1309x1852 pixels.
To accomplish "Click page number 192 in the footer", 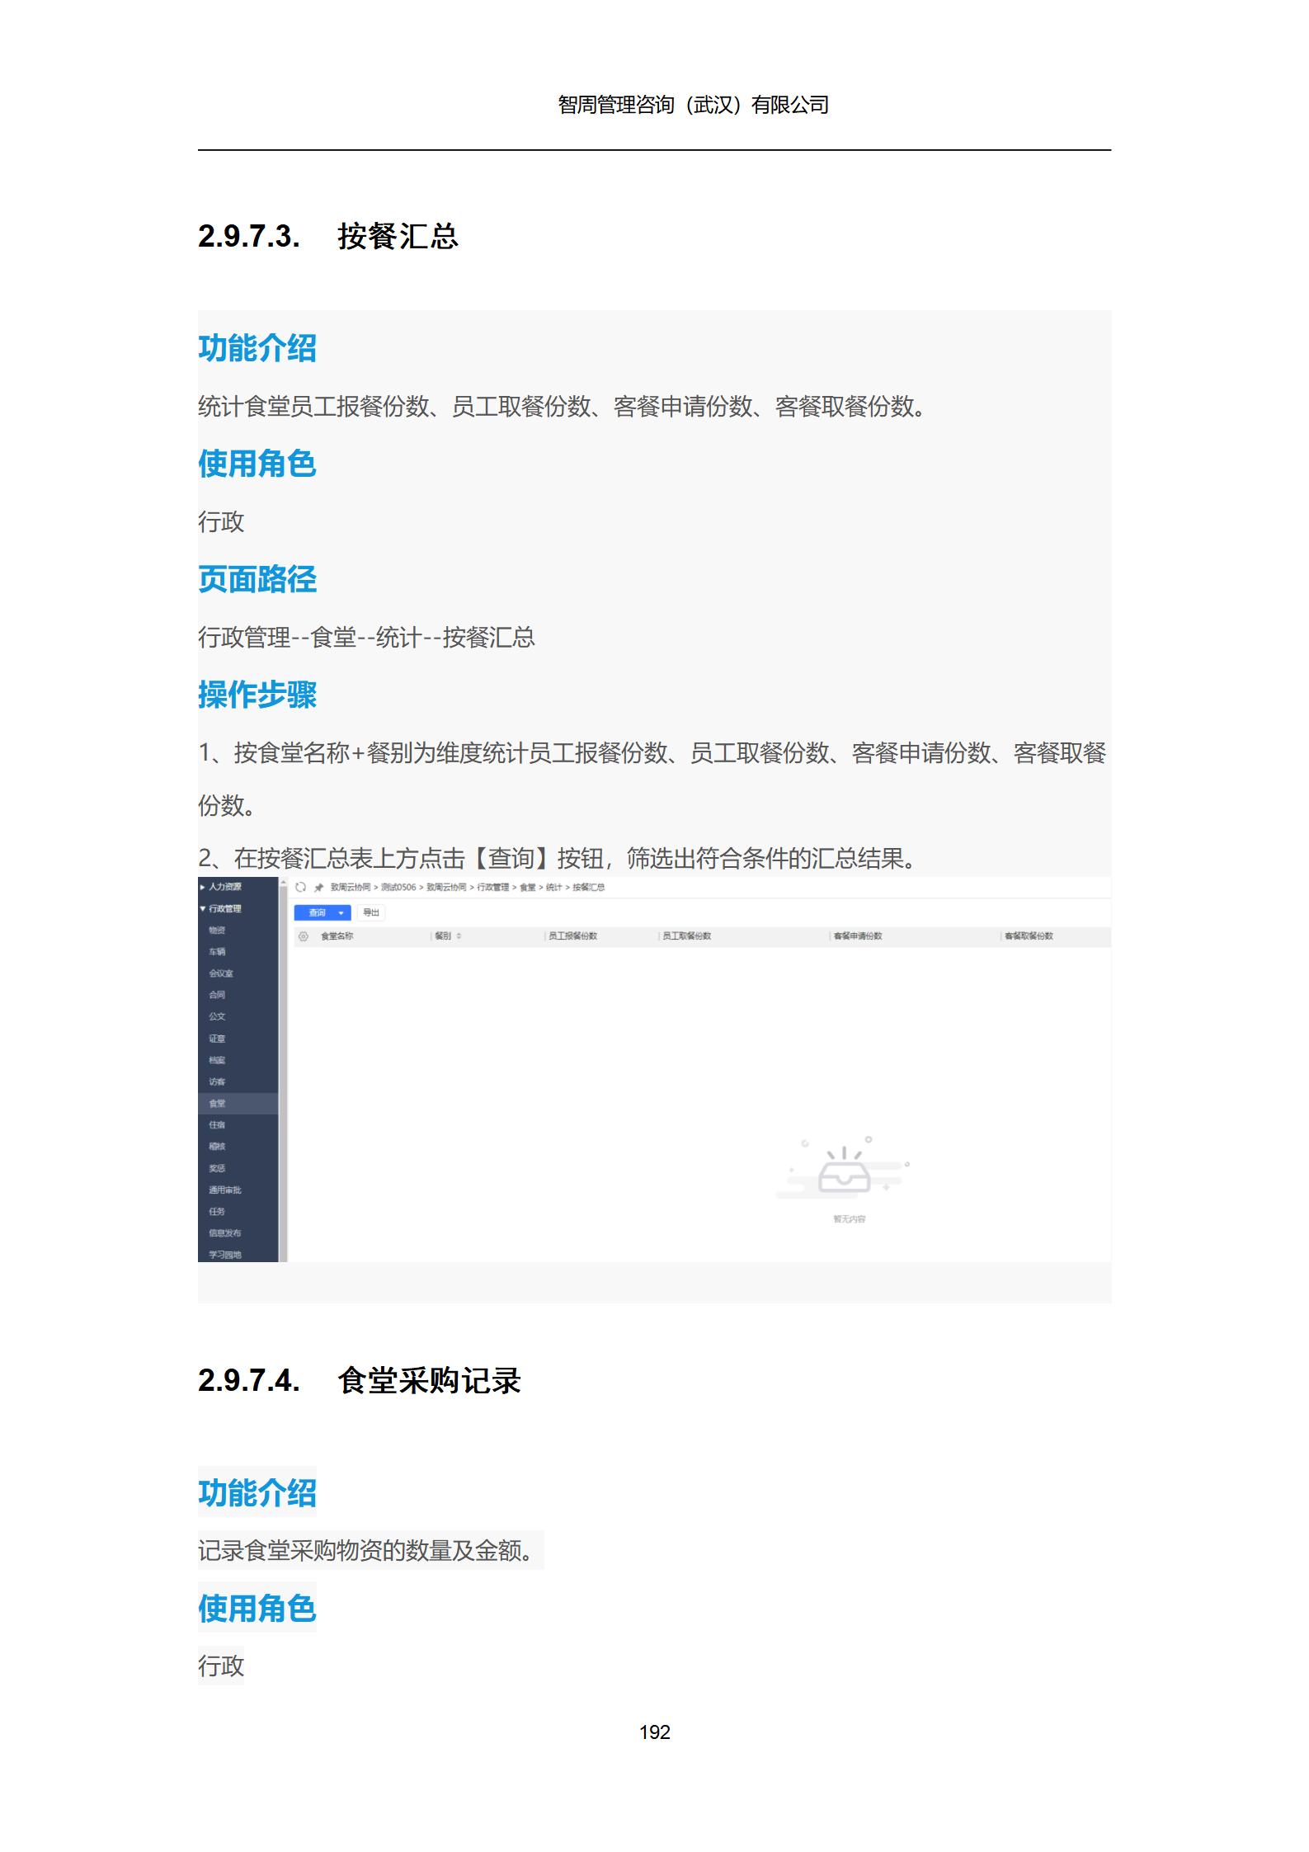I will point(655,1732).
